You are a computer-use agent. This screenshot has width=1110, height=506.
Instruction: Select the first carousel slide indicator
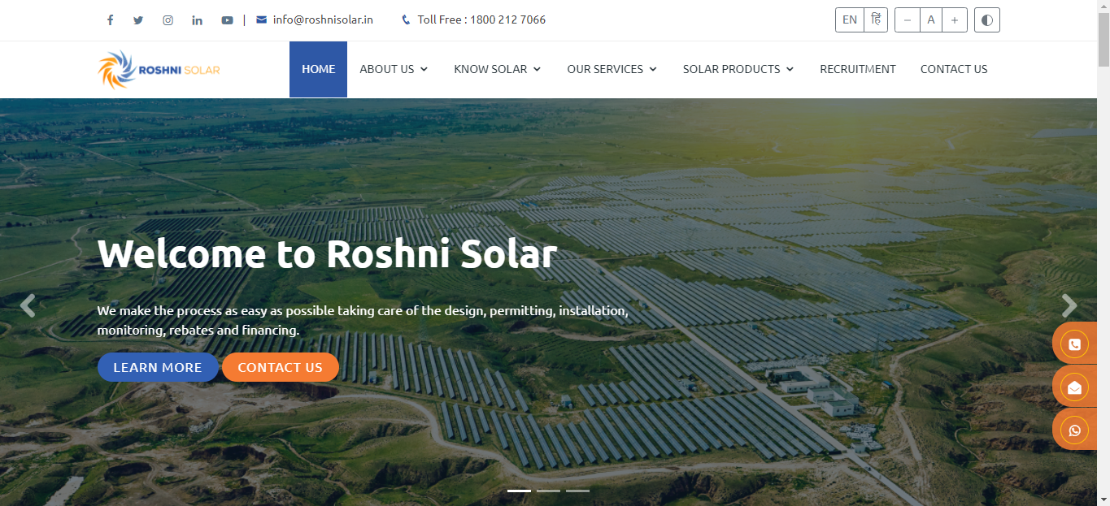(519, 491)
